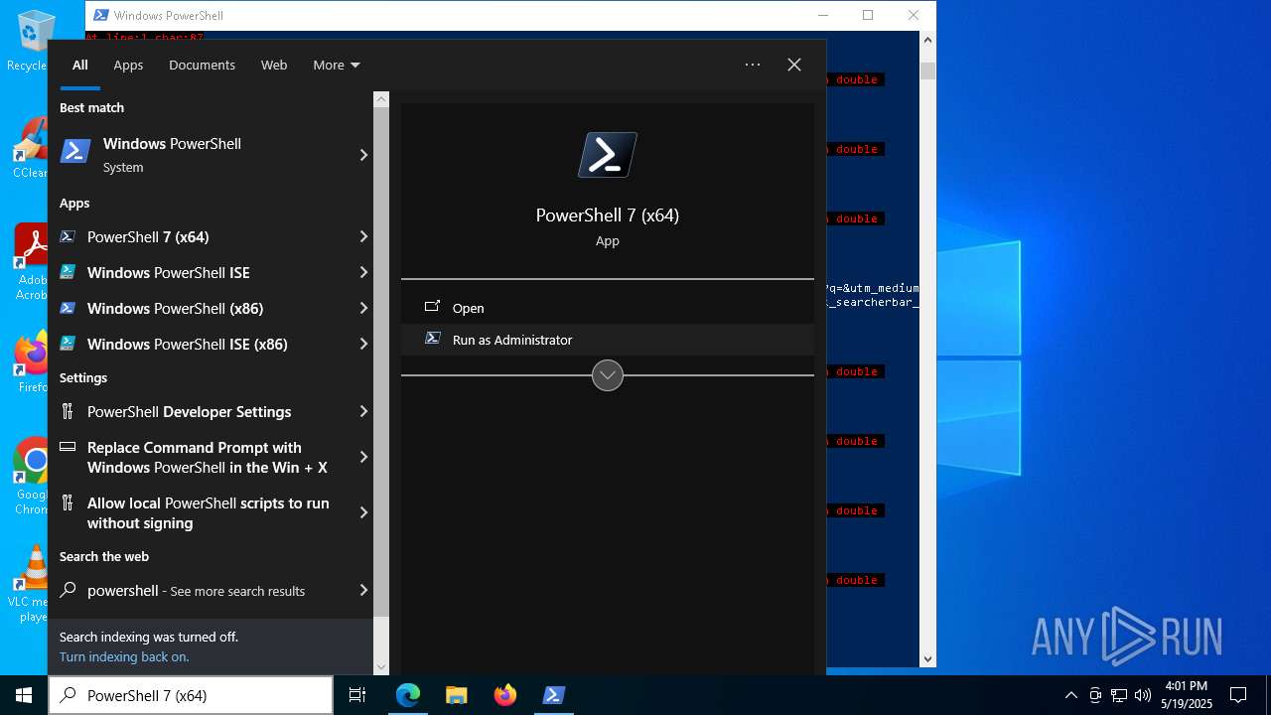
Task: Expand PowerShell 7 (x64) arrow
Action: (x=363, y=236)
